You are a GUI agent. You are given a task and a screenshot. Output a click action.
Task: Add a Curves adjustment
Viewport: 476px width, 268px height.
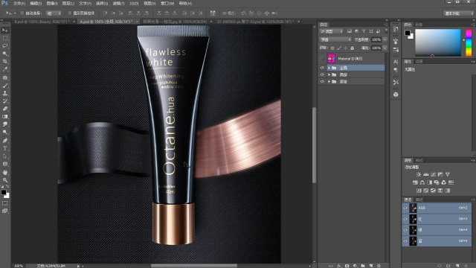coord(433,174)
